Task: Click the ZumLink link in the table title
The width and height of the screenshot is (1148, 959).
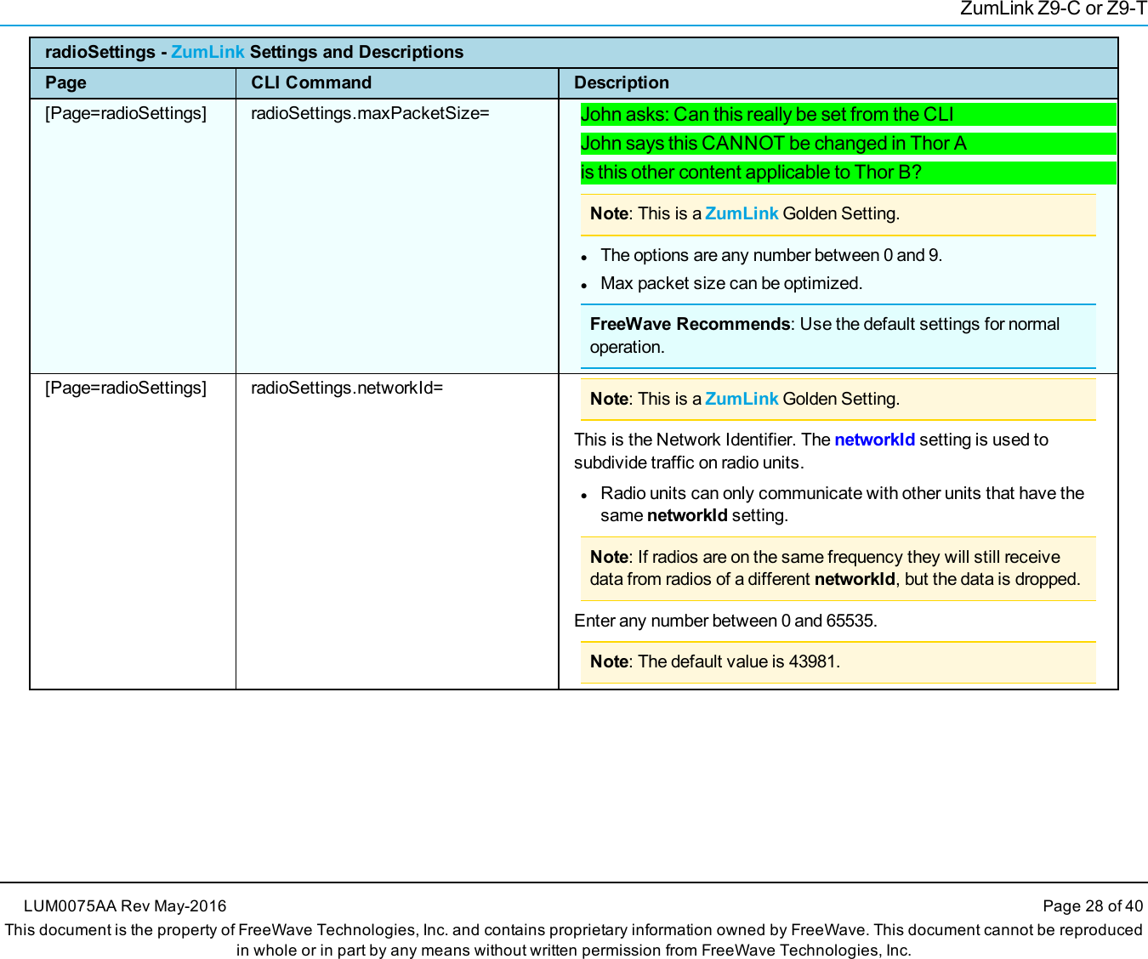Action: (x=207, y=52)
